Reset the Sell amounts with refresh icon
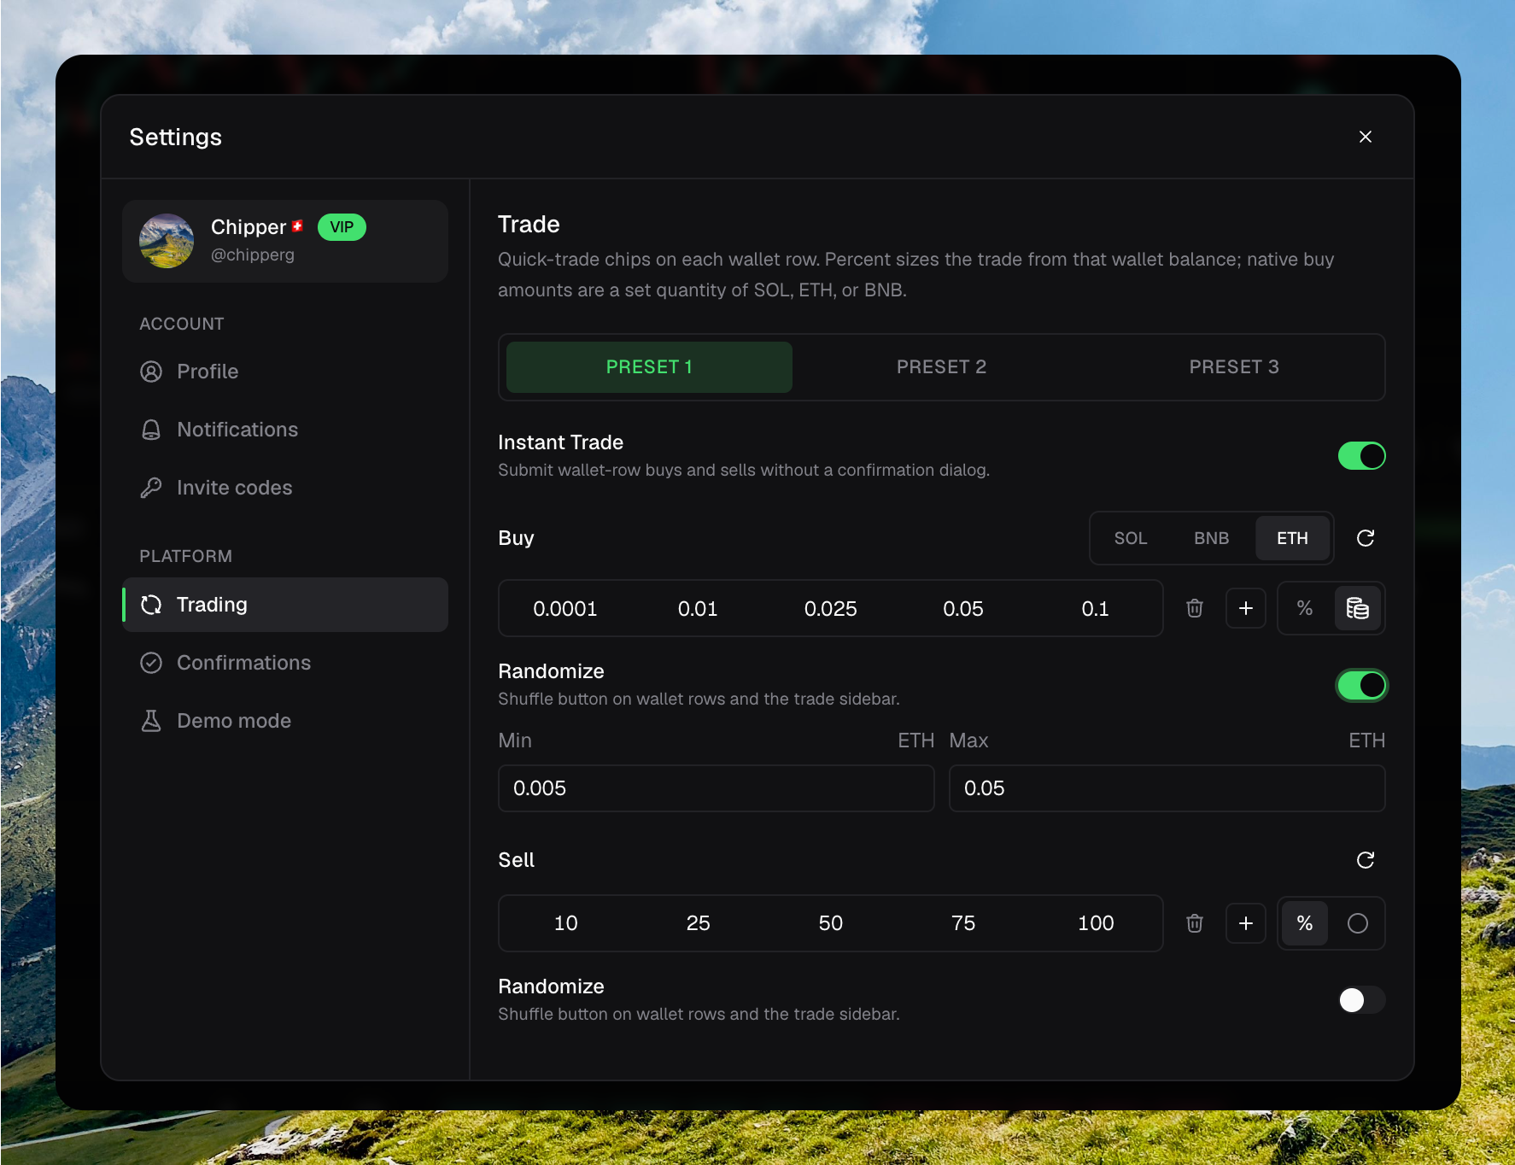 (x=1365, y=860)
